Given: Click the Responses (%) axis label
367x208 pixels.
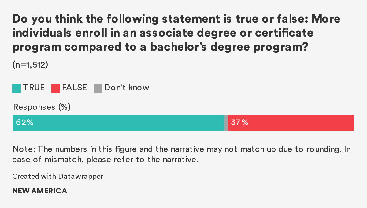Looking at the screenshot, I should [42, 107].
